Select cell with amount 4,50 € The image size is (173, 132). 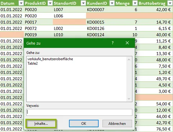click(155, 85)
